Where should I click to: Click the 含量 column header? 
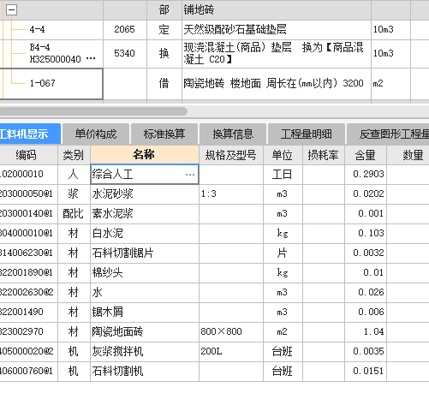click(366, 155)
